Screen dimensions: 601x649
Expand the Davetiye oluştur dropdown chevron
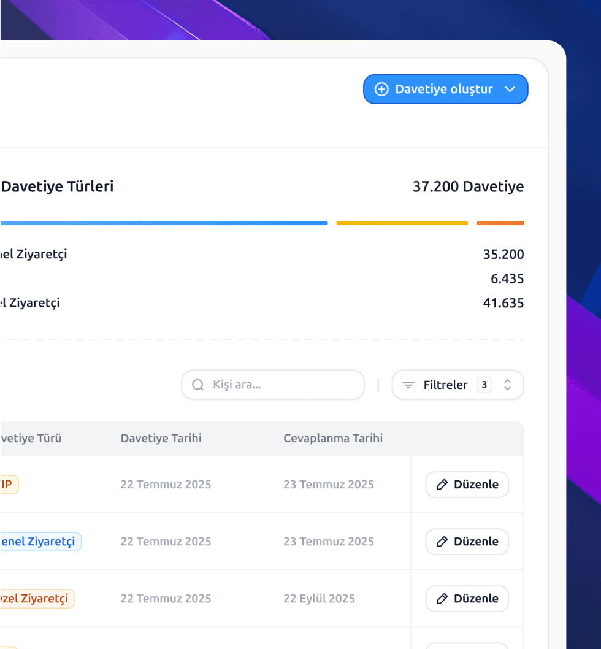click(x=510, y=90)
